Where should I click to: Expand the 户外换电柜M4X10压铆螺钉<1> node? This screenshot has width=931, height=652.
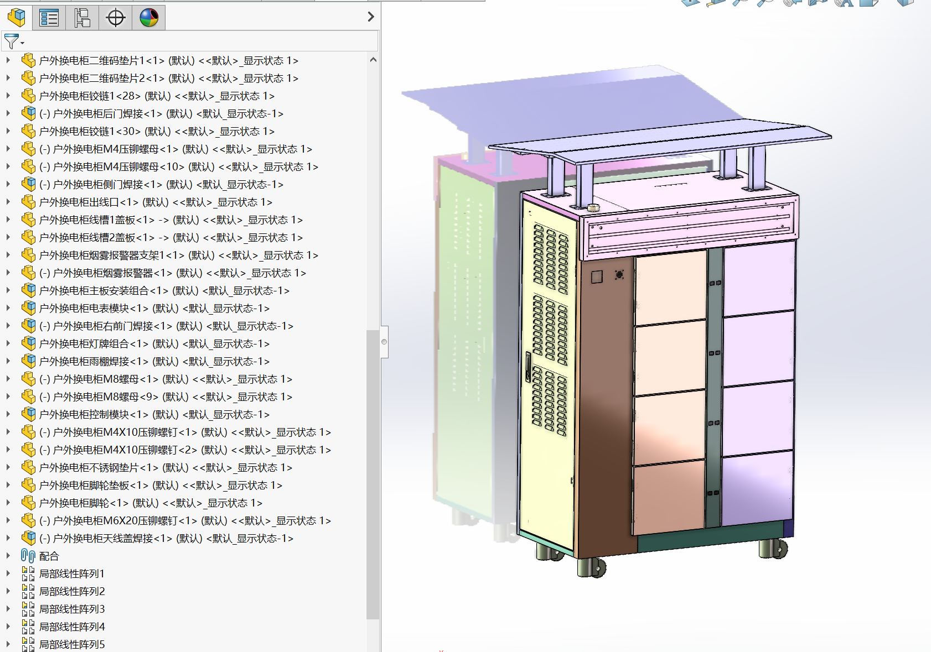tap(8, 432)
